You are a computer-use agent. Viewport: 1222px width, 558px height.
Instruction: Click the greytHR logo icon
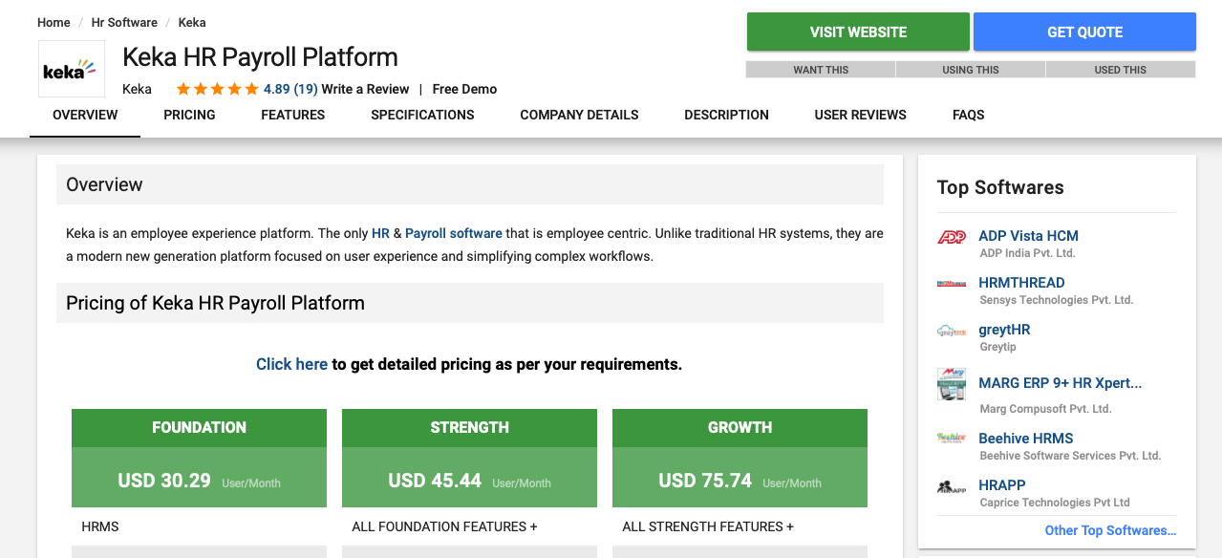point(952,332)
